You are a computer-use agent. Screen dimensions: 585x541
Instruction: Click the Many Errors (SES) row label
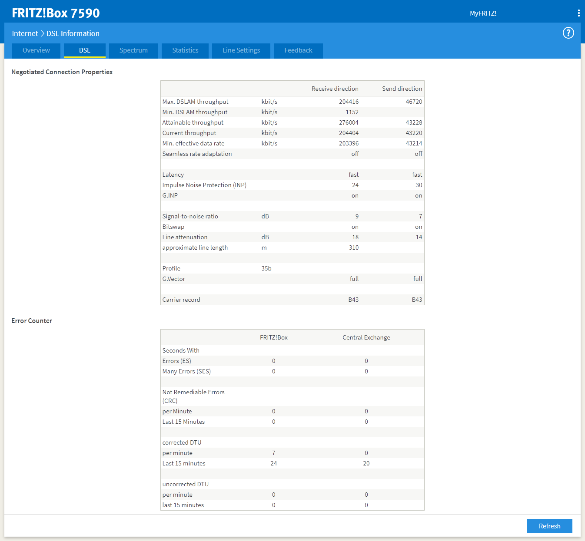point(186,371)
